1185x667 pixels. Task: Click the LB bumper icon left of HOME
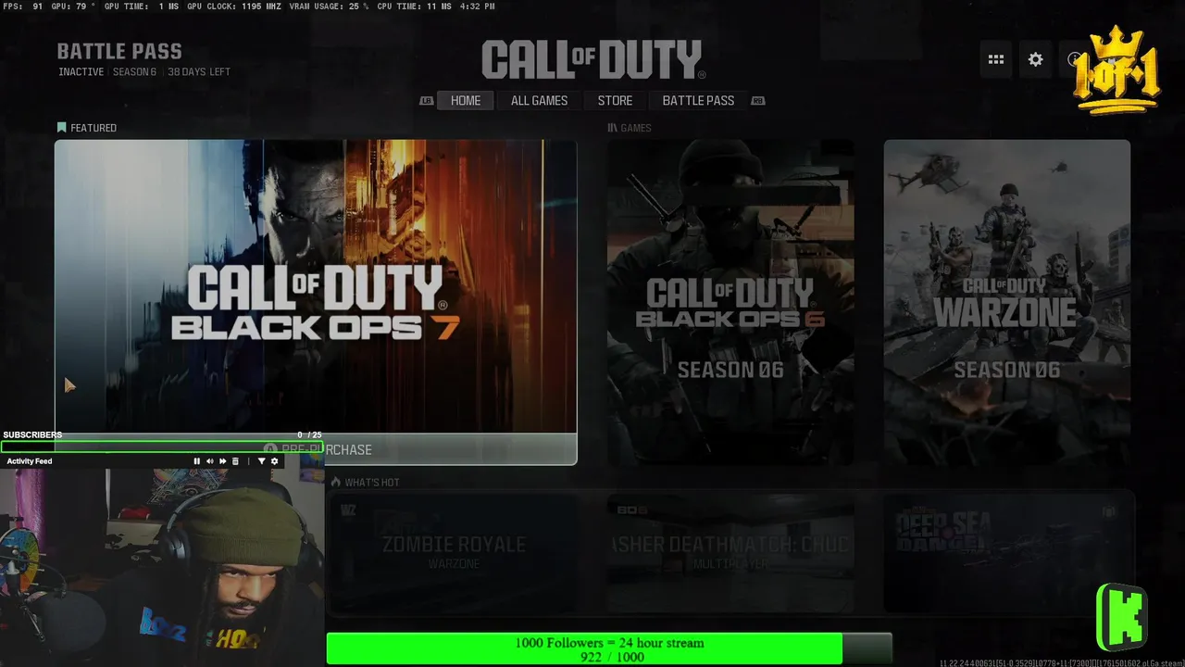pyautogui.click(x=426, y=101)
